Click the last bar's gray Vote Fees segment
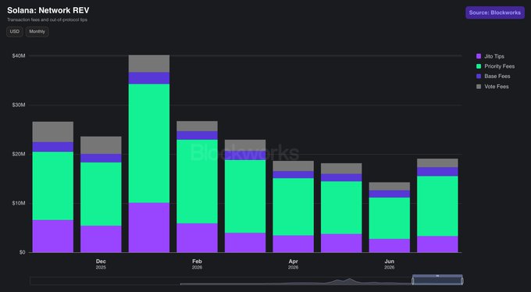This screenshot has width=531, height=292. click(437, 163)
